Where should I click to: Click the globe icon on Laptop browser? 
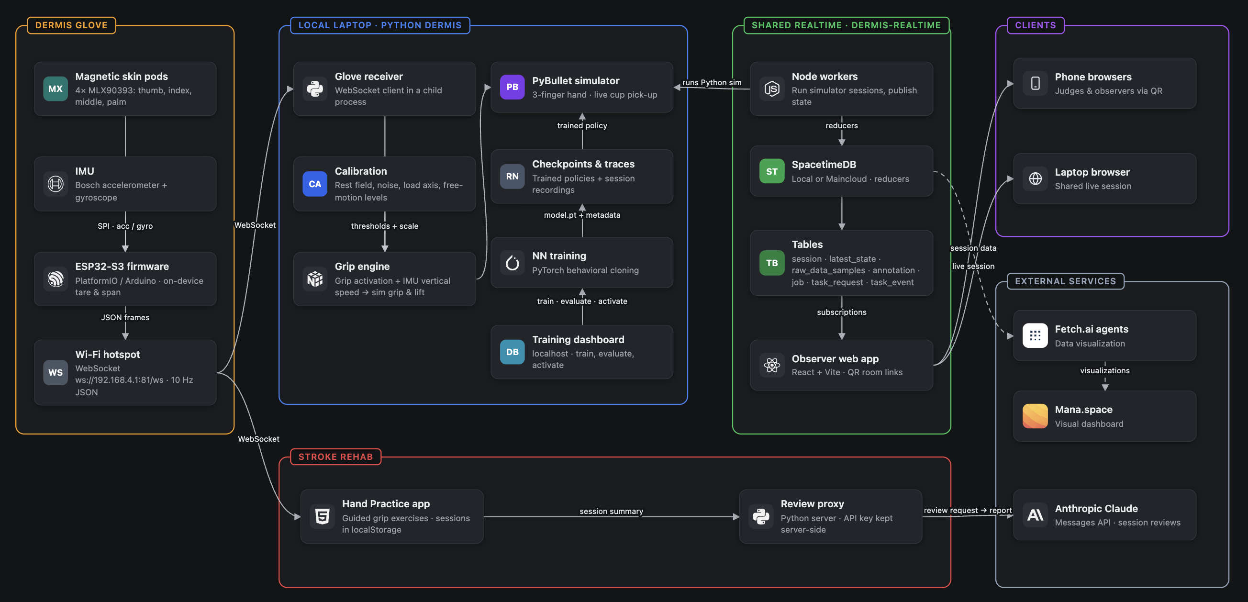point(1035,178)
